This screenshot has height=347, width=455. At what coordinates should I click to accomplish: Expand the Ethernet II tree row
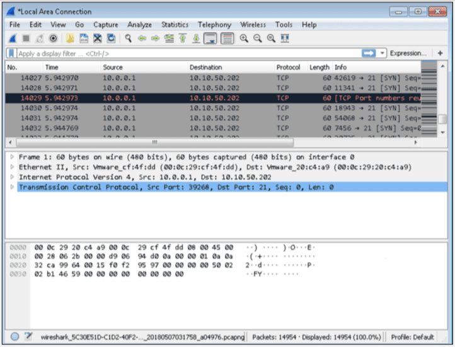[11, 167]
